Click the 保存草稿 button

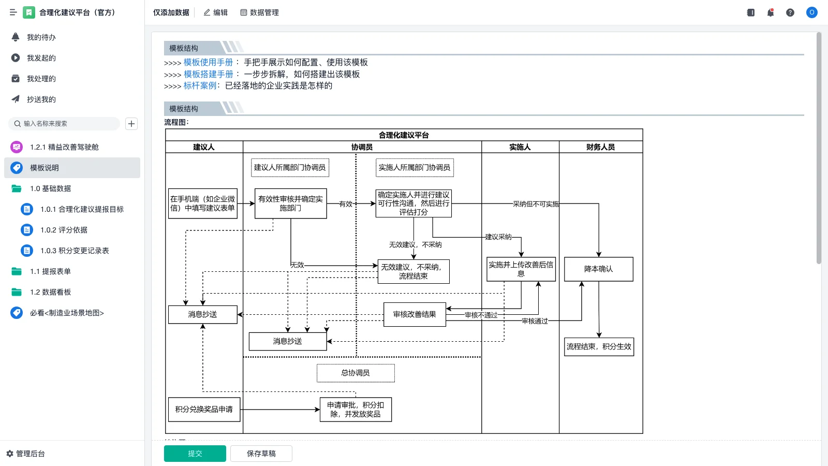click(261, 453)
